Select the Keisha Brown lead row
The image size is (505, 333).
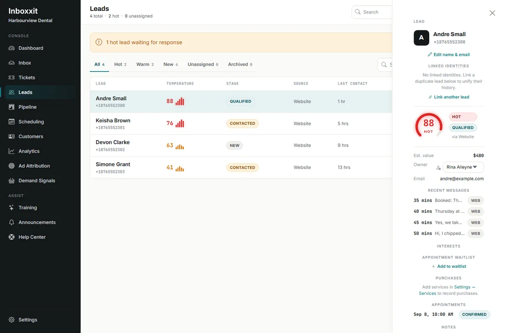click(x=241, y=124)
